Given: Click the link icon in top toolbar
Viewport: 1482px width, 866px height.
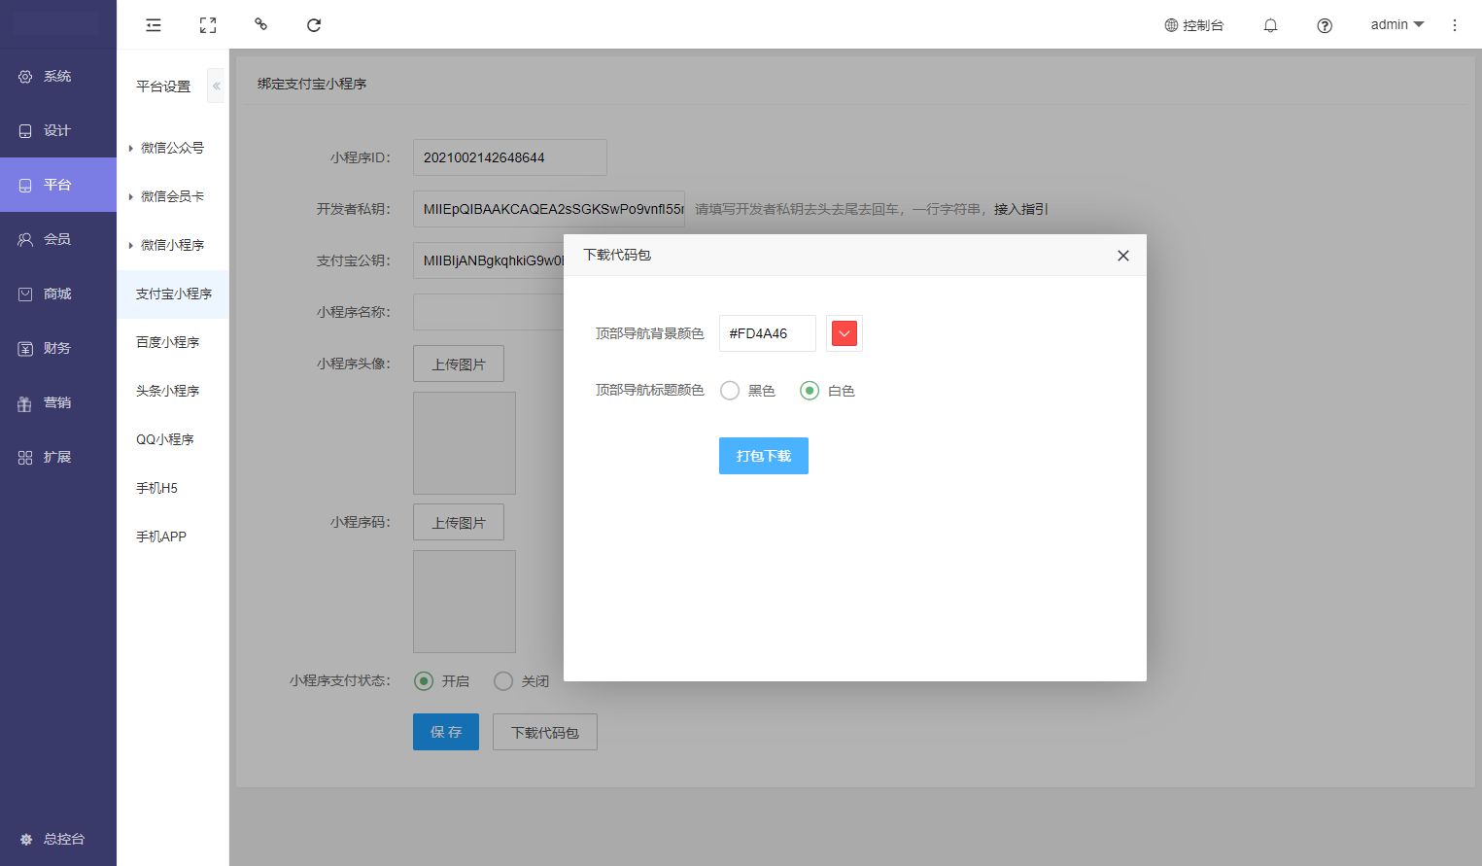Looking at the screenshot, I should (x=260, y=24).
